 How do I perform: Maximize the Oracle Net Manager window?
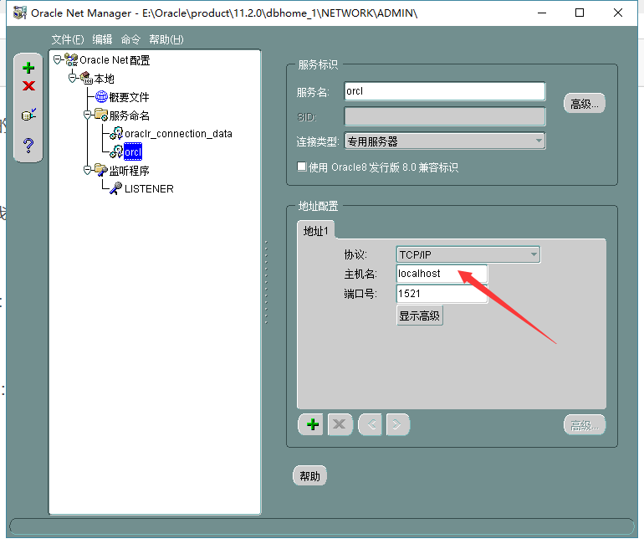coord(579,13)
